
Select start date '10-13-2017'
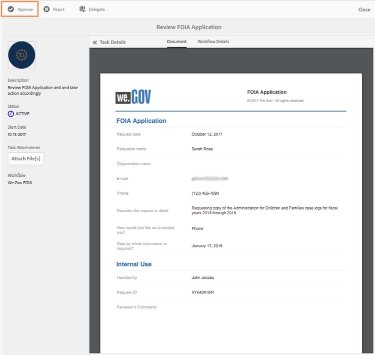pyautogui.click(x=16, y=135)
